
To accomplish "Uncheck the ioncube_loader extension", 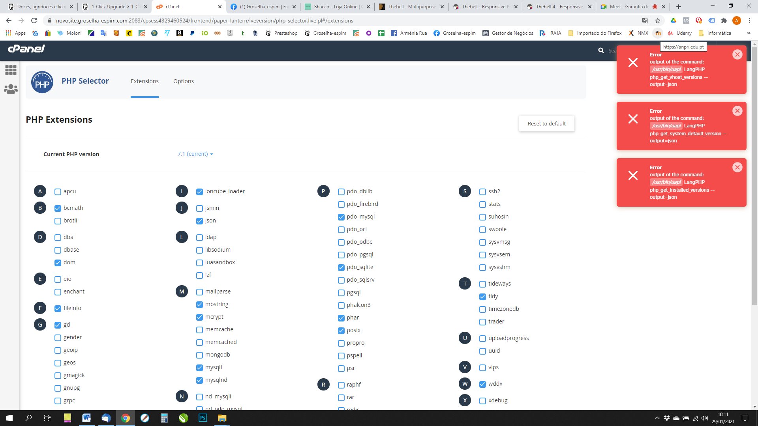I will (x=199, y=192).
